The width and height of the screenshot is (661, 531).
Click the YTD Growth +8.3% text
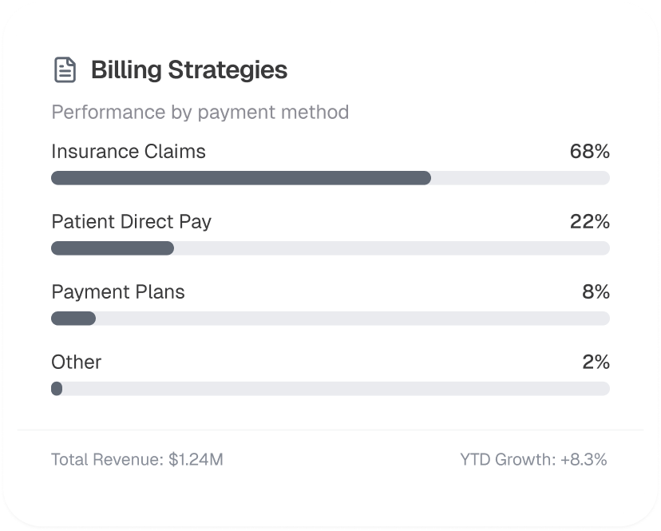click(x=533, y=459)
